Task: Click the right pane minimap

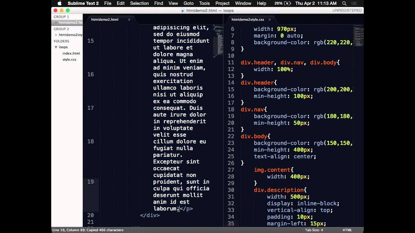Action: pyautogui.click(x=358, y=36)
